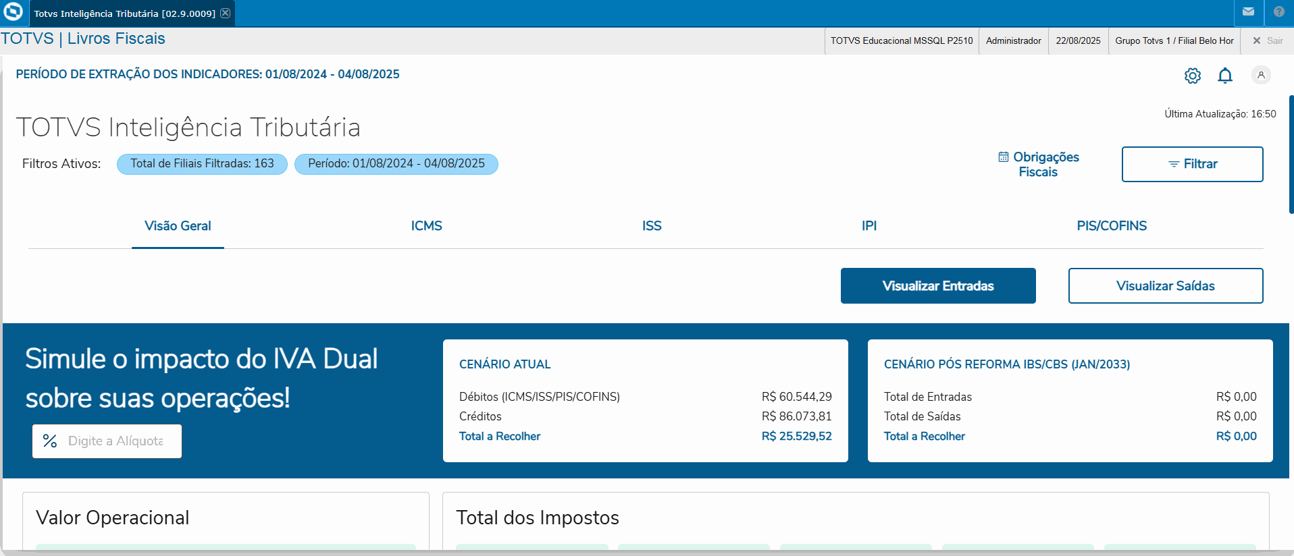Show notifications bell icon

tap(1225, 76)
